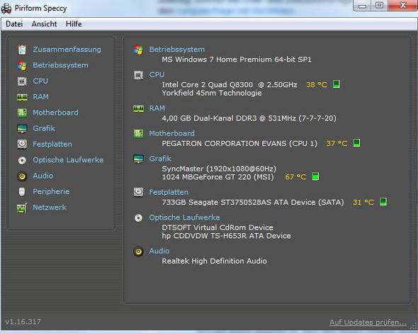
Task: Click the SyncMaster (1920x1080@60Hz) text
Action: point(219,169)
